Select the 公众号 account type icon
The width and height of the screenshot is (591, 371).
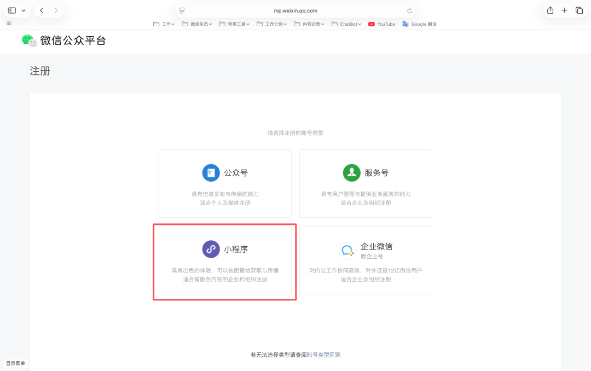point(211,172)
